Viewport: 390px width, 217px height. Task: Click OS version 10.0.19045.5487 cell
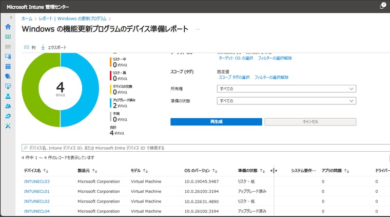pyautogui.click(x=202, y=182)
